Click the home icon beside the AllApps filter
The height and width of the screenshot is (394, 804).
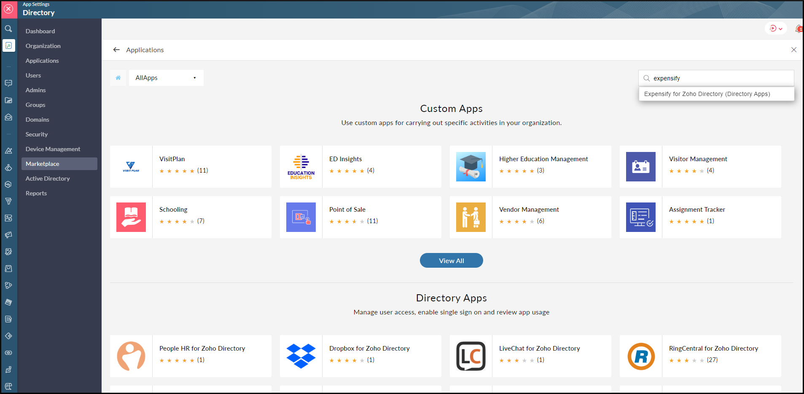(118, 77)
